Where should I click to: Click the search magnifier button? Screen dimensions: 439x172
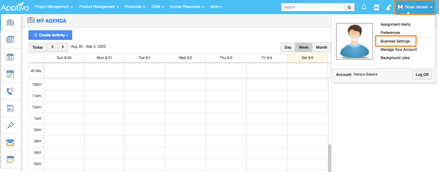[x=349, y=7]
